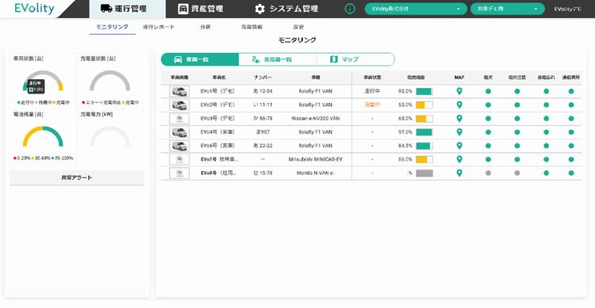Click the 充電忘れ status dot for EVo6号
The width and height of the screenshot is (595, 308).
click(546, 146)
